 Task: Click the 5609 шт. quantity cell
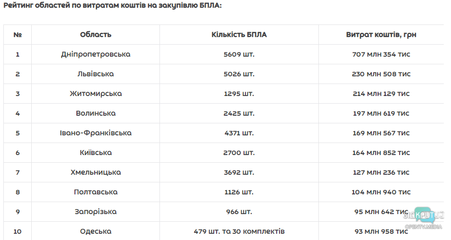tap(239, 54)
